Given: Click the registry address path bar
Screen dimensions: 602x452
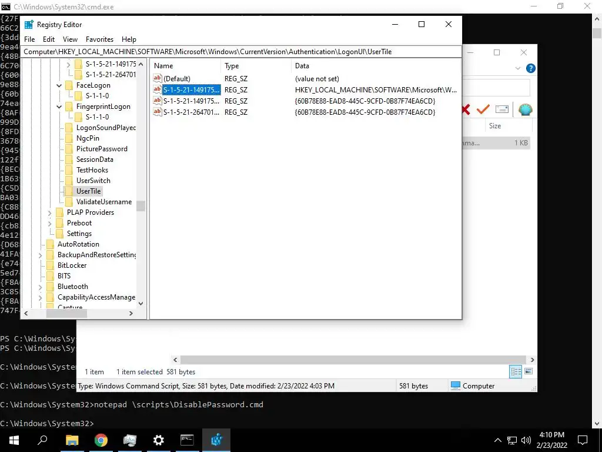Looking at the screenshot, I should 241,52.
